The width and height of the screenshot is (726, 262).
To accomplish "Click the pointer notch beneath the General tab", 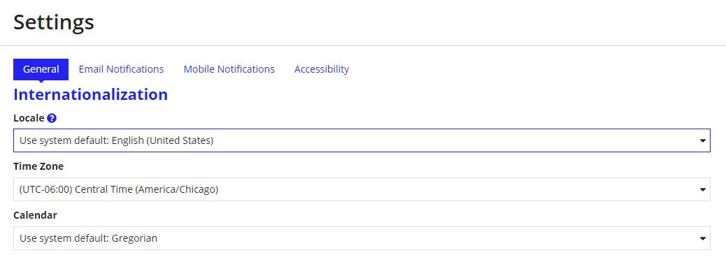I will 41,82.
